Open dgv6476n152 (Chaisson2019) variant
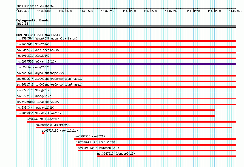This screenshot has height=167, width=244. (38, 102)
